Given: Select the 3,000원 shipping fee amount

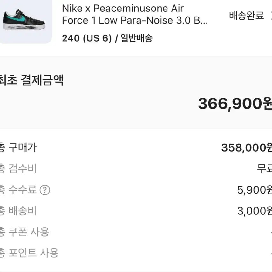Looking at the screenshot, I should (x=254, y=211).
